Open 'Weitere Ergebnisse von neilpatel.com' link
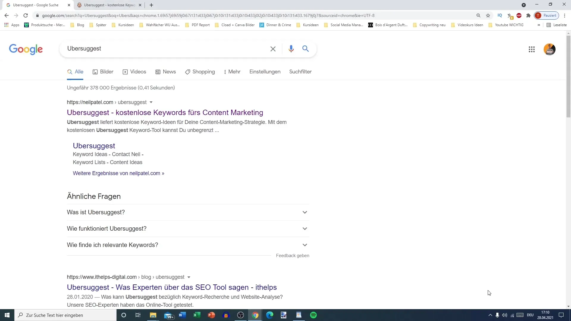This screenshot has height=321, width=571. [x=118, y=173]
